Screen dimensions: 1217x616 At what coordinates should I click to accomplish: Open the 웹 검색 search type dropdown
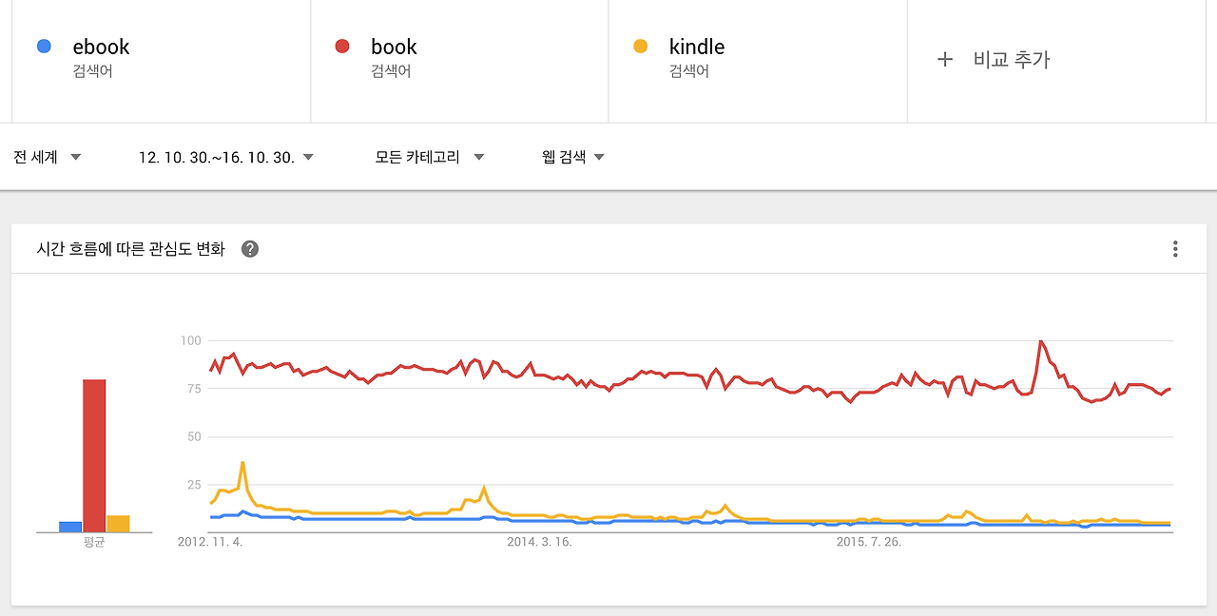point(573,157)
